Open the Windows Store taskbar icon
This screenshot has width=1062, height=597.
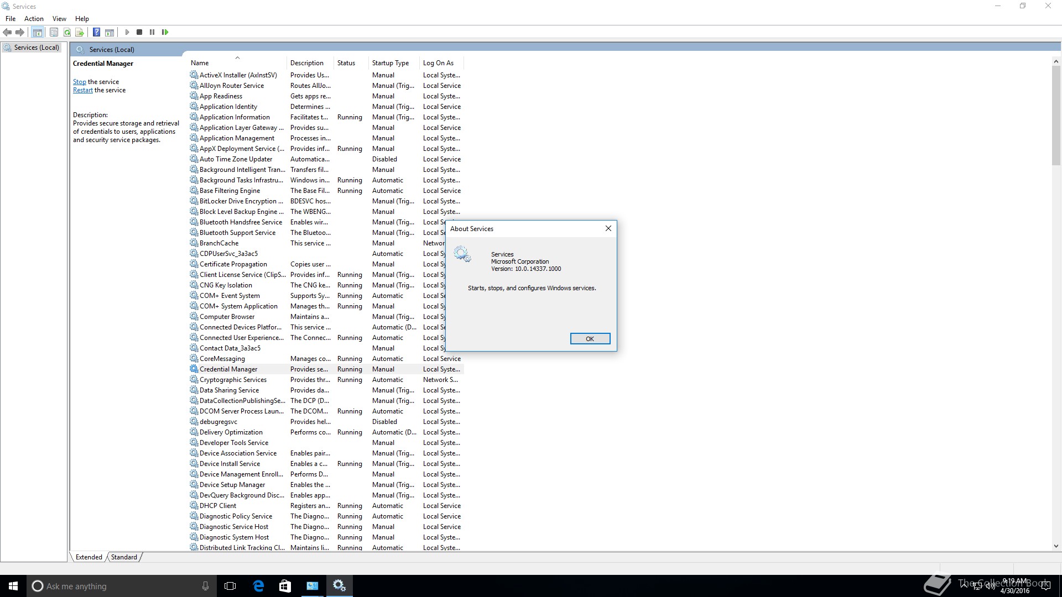(x=285, y=586)
